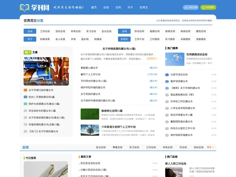236x177 pixels.
Task: Open the 购房合同 category tag
Action: coord(186,31)
